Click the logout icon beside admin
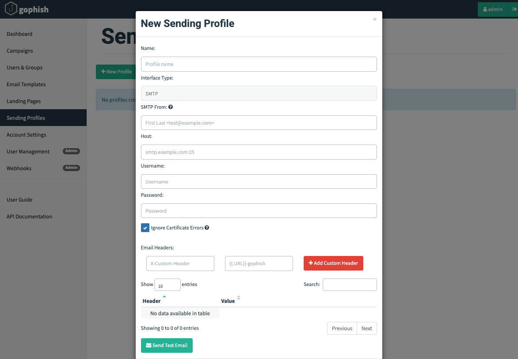The image size is (518, 359). pyautogui.click(x=514, y=9)
